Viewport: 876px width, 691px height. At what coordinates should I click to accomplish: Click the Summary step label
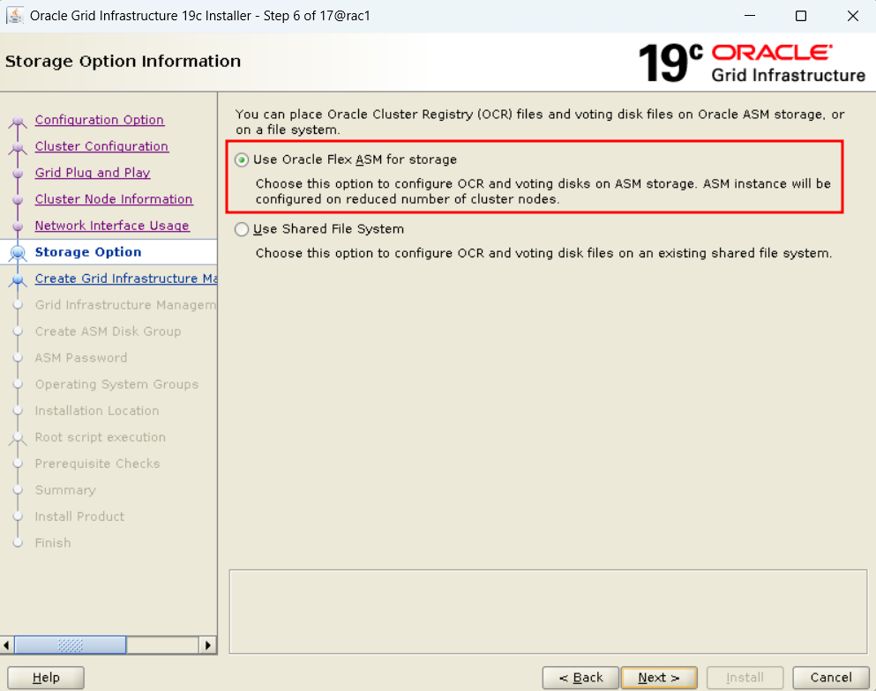pyautogui.click(x=65, y=490)
